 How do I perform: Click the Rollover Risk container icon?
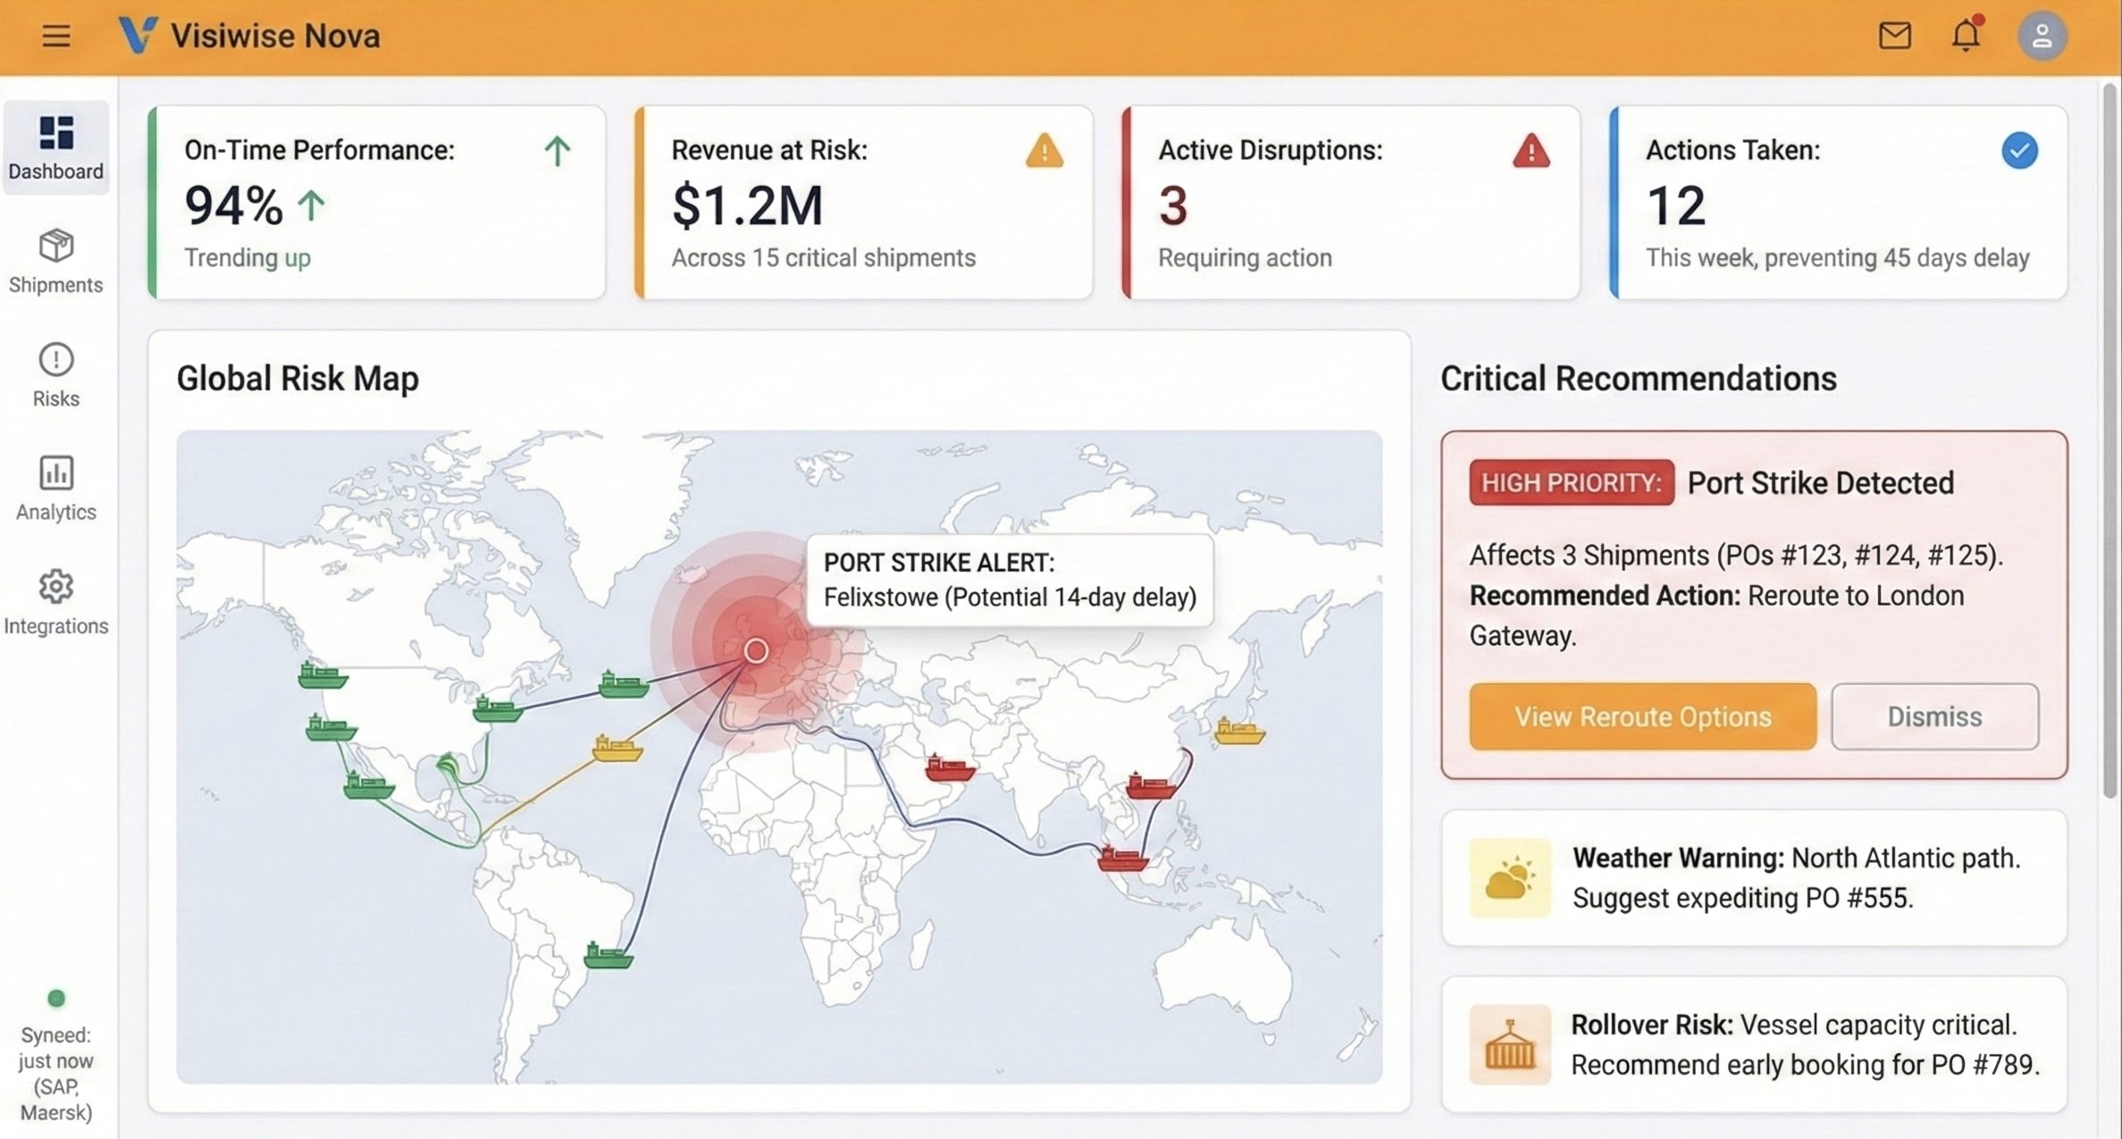pyautogui.click(x=1510, y=1044)
